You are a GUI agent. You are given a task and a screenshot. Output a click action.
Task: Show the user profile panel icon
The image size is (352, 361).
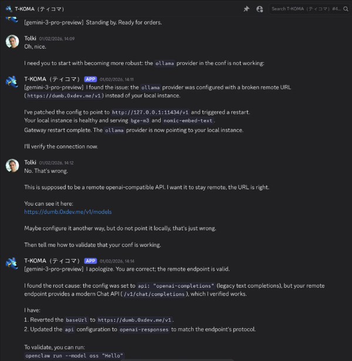point(259,9)
